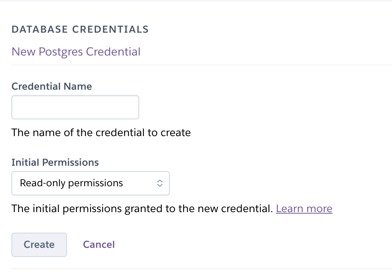Select the 'Read-only permissions' text in the combo box
Image resolution: width=392 pixels, height=279 pixels.
click(72, 183)
